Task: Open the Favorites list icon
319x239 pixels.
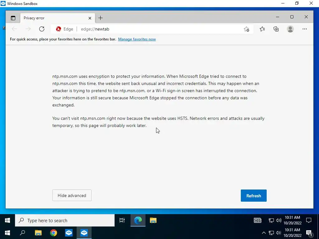Action: tap(262, 29)
